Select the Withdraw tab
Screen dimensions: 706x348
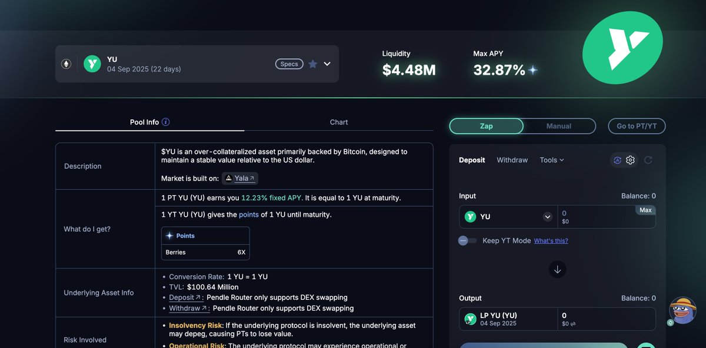coord(512,160)
